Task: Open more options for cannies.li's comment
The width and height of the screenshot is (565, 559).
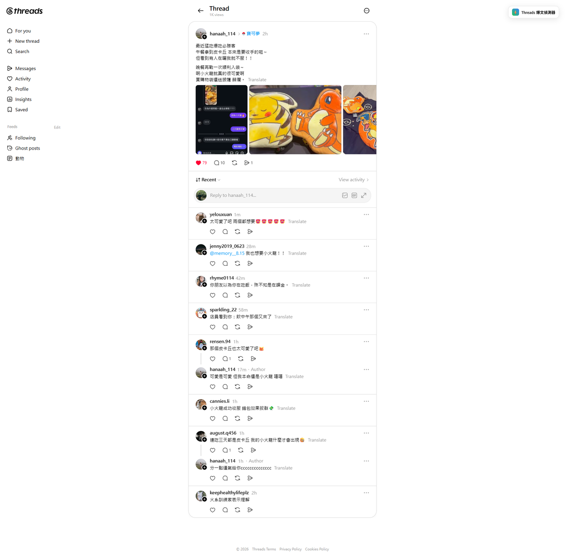Action: (366, 401)
